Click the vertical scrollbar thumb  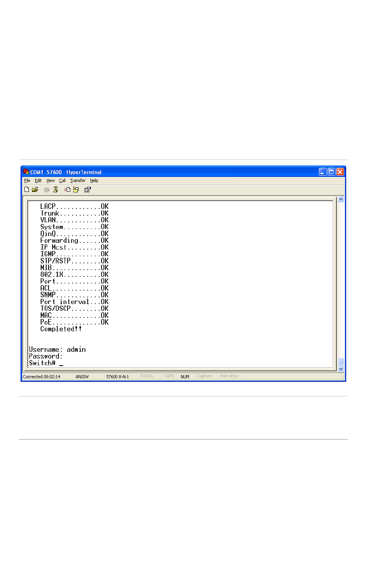point(341,362)
